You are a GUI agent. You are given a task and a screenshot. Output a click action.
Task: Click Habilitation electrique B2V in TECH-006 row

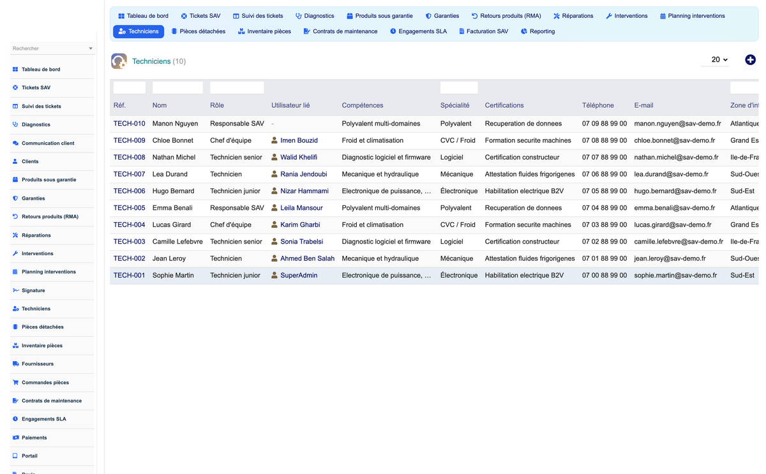[x=524, y=191]
